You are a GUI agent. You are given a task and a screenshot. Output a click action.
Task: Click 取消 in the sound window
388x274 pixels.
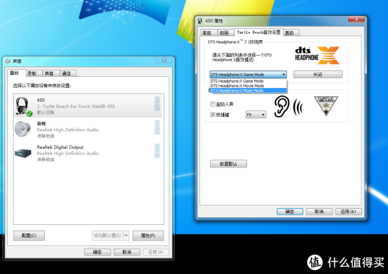(x=127, y=252)
